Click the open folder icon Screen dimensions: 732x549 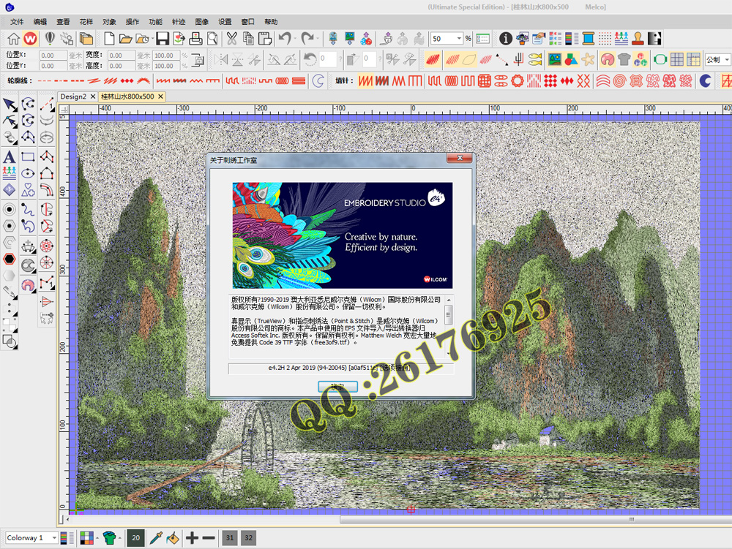pyautogui.click(x=124, y=39)
